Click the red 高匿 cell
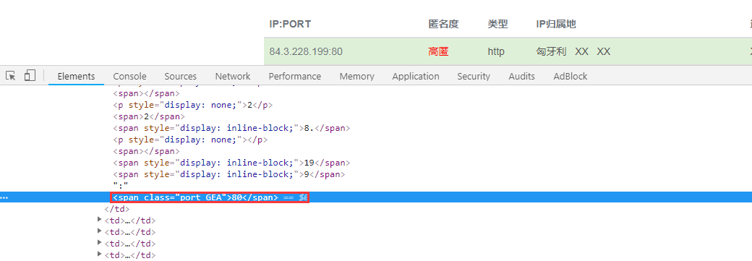 [x=438, y=51]
